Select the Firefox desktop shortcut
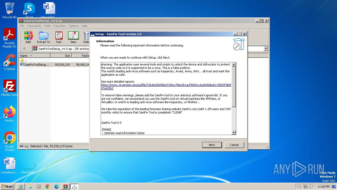 coord(9,114)
